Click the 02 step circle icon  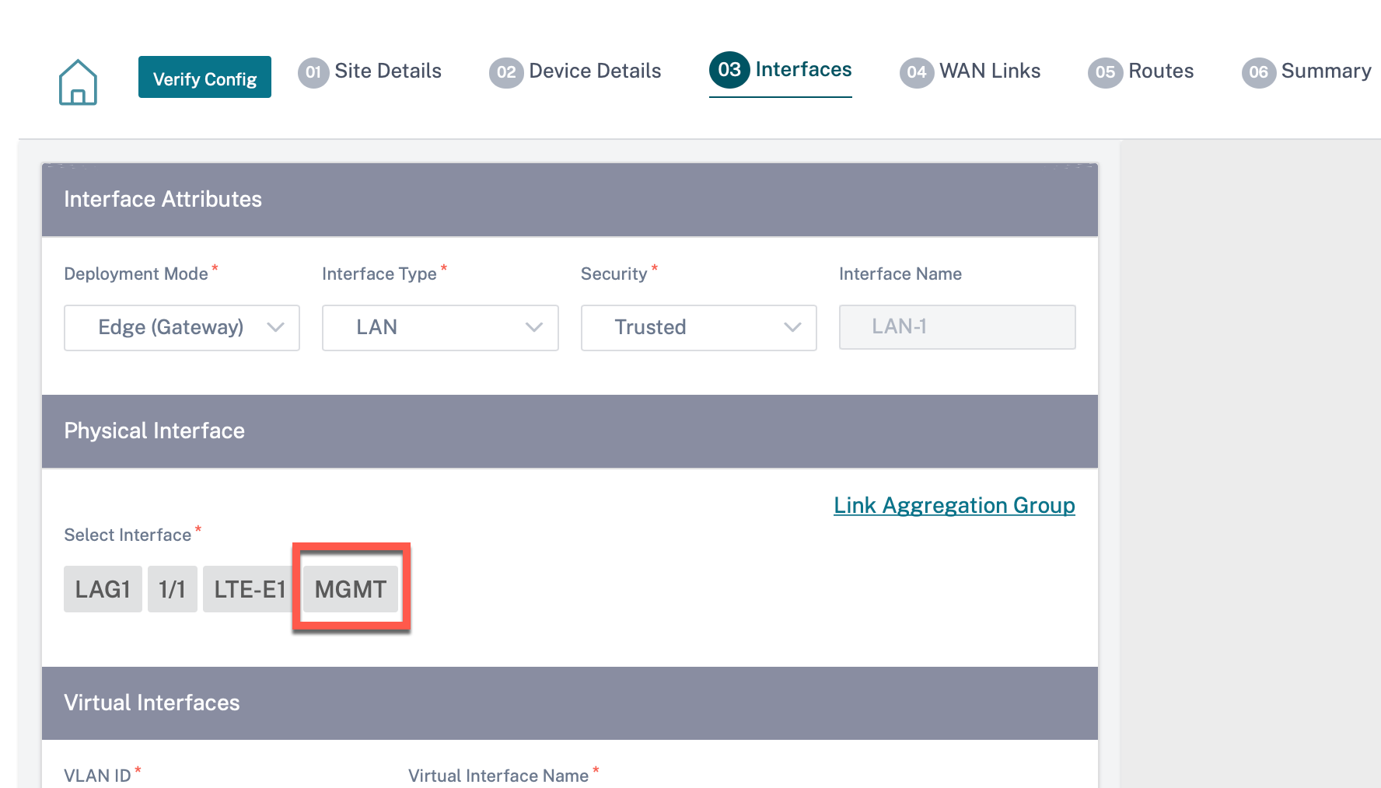[x=506, y=72]
